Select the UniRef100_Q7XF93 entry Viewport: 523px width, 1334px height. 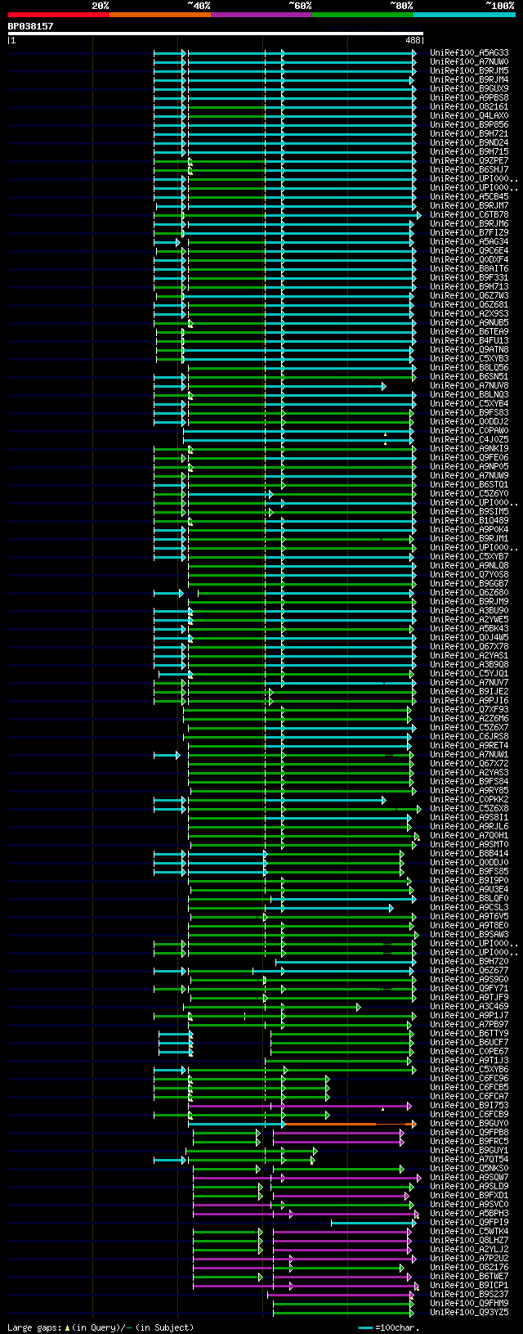click(x=469, y=709)
